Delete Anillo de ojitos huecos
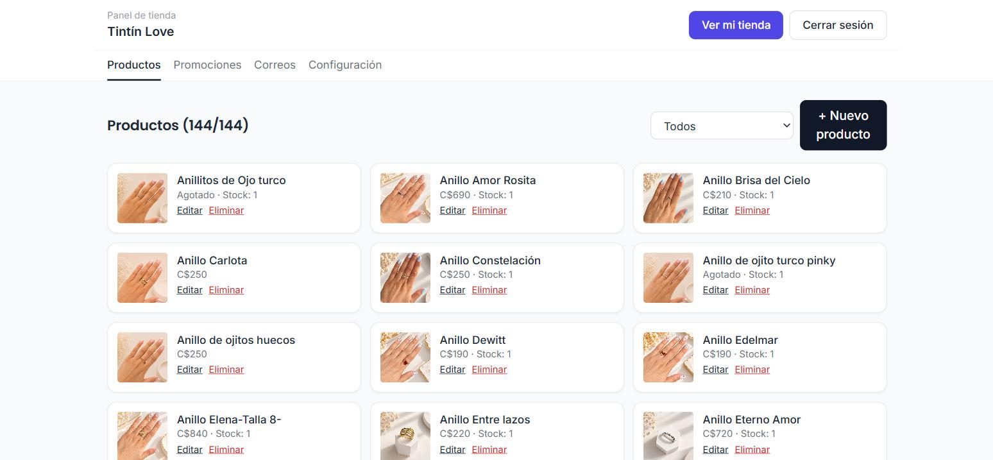993x460 pixels. pos(226,370)
